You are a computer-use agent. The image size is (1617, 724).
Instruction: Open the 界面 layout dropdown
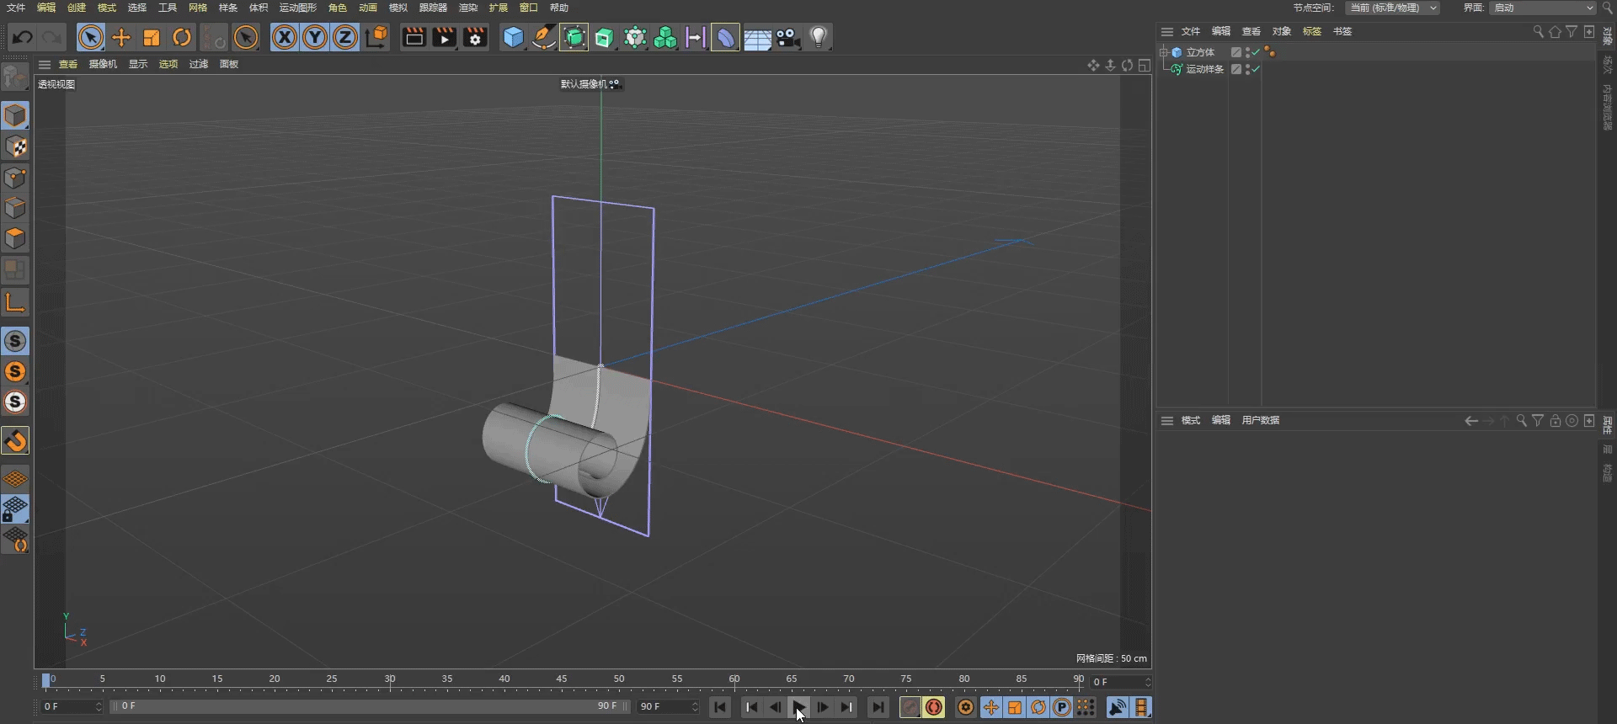click(1543, 8)
